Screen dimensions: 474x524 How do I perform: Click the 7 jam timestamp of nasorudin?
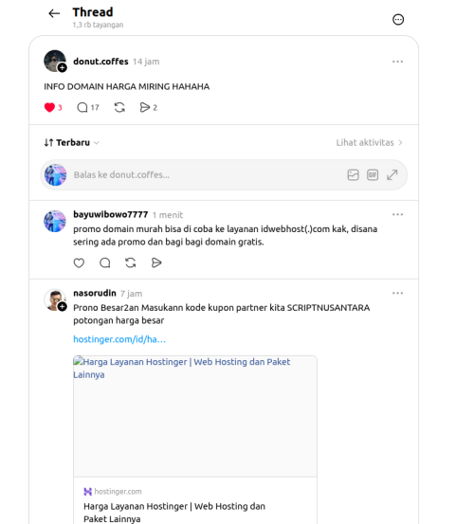131,294
